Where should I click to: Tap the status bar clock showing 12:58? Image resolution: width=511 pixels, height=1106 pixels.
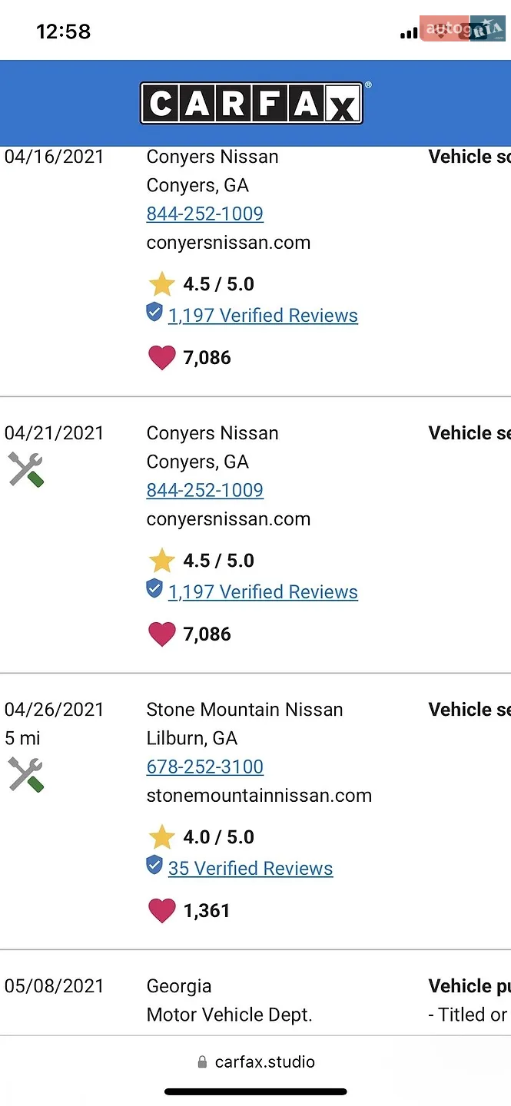click(64, 31)
